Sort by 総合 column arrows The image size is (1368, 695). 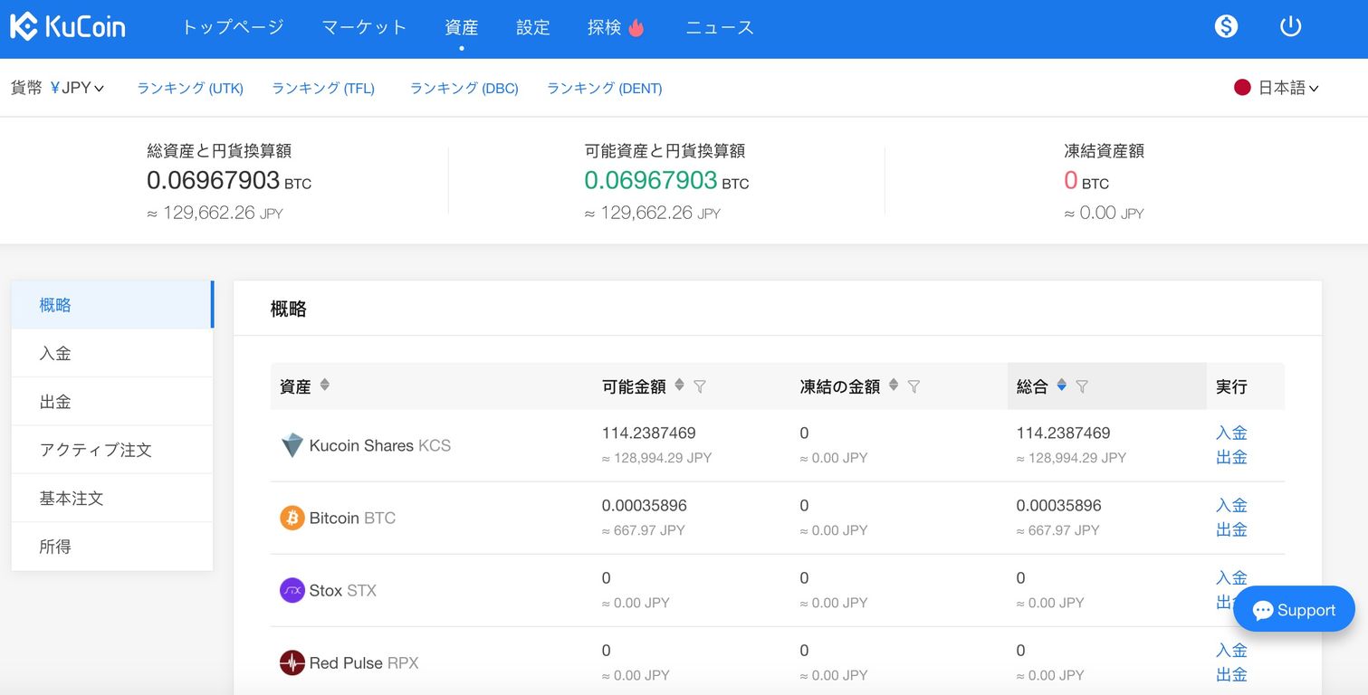1061,385
